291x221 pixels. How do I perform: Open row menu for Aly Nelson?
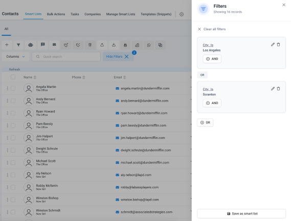(8, 175)
